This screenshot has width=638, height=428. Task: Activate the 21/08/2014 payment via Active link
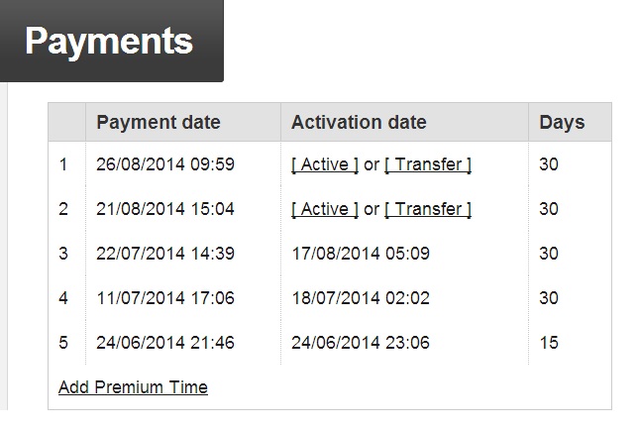[325, 209]
